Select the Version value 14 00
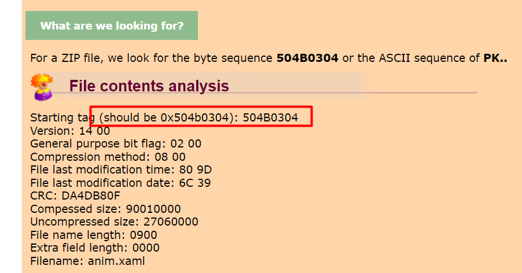 click(x=94, y=131)
